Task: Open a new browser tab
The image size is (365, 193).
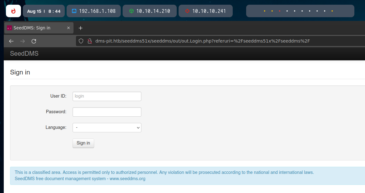Action: (x=80, y=28)
